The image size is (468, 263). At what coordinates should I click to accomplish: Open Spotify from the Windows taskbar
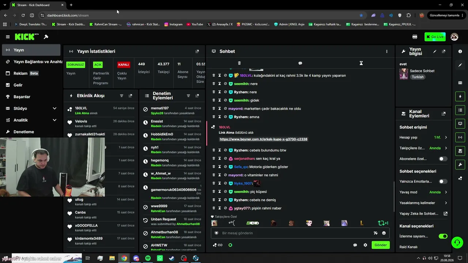[148, 258]
